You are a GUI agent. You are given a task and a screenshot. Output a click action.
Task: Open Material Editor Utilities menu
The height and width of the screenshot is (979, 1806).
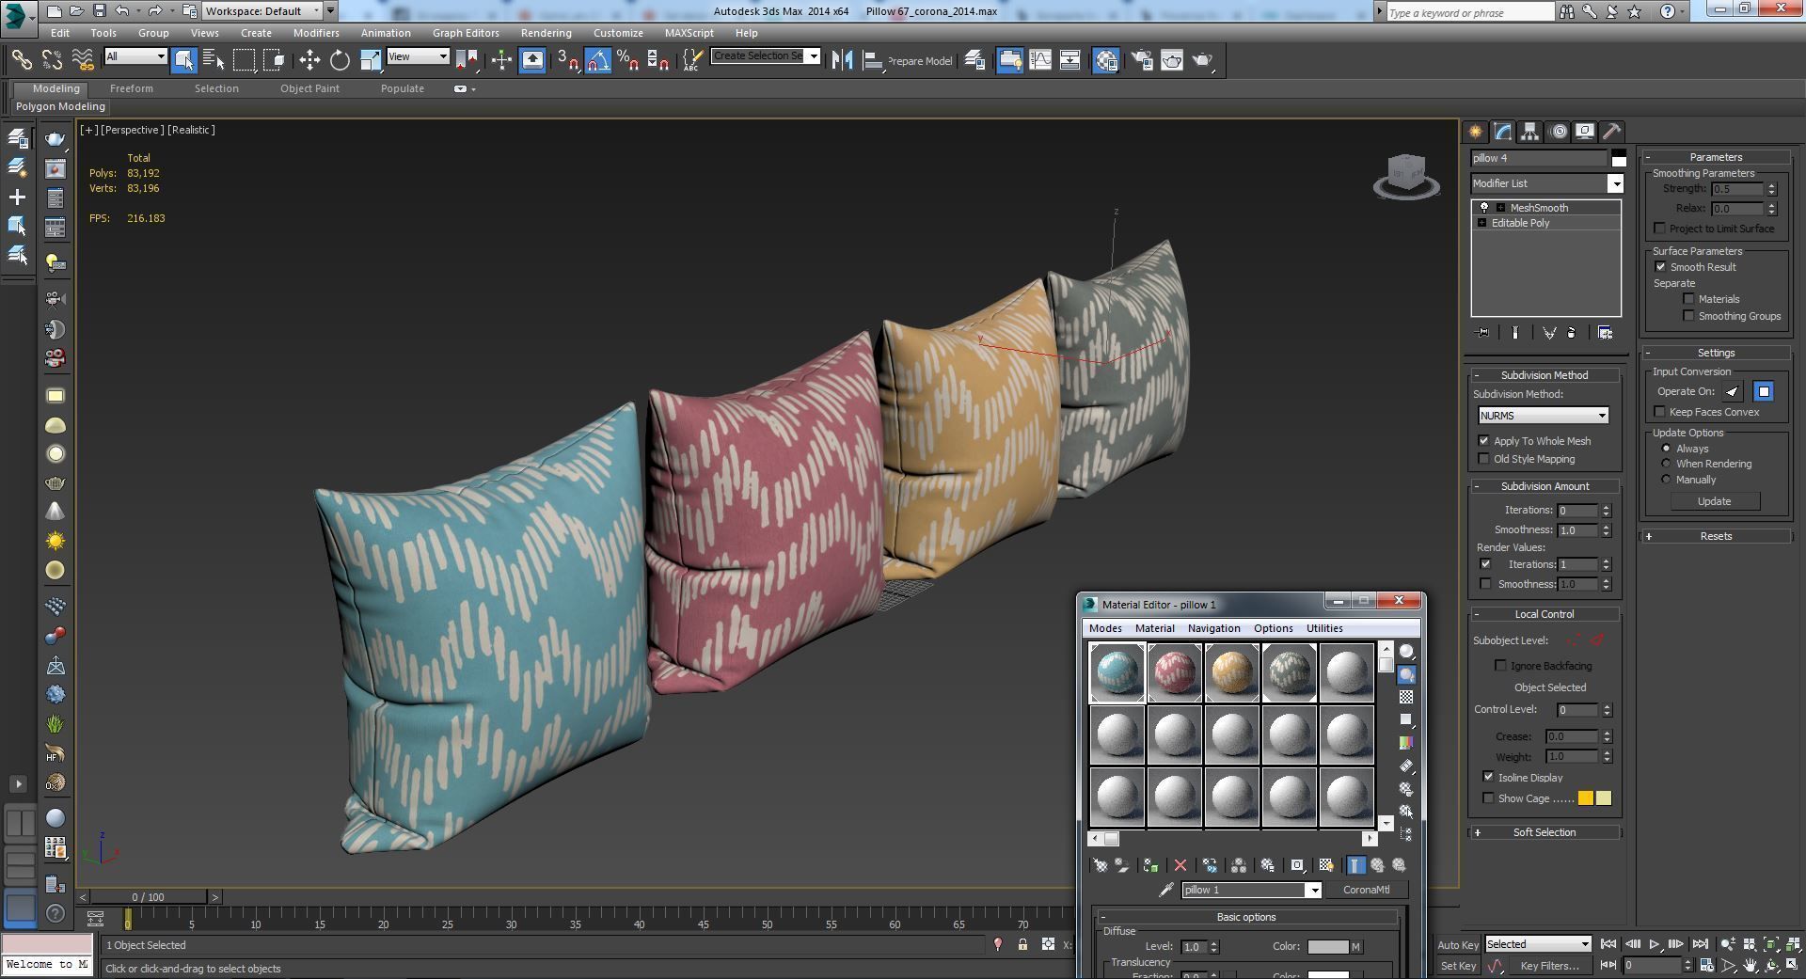1323,628
